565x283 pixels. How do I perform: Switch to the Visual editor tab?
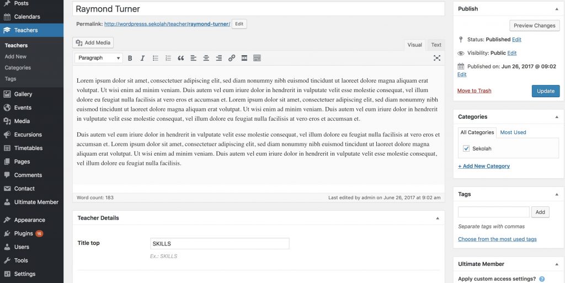click(x=414, y=45)
